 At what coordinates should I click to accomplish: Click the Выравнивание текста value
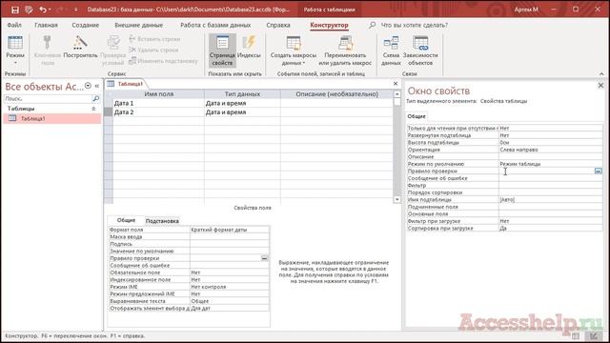pyautogui.click(x=229, y=301)
